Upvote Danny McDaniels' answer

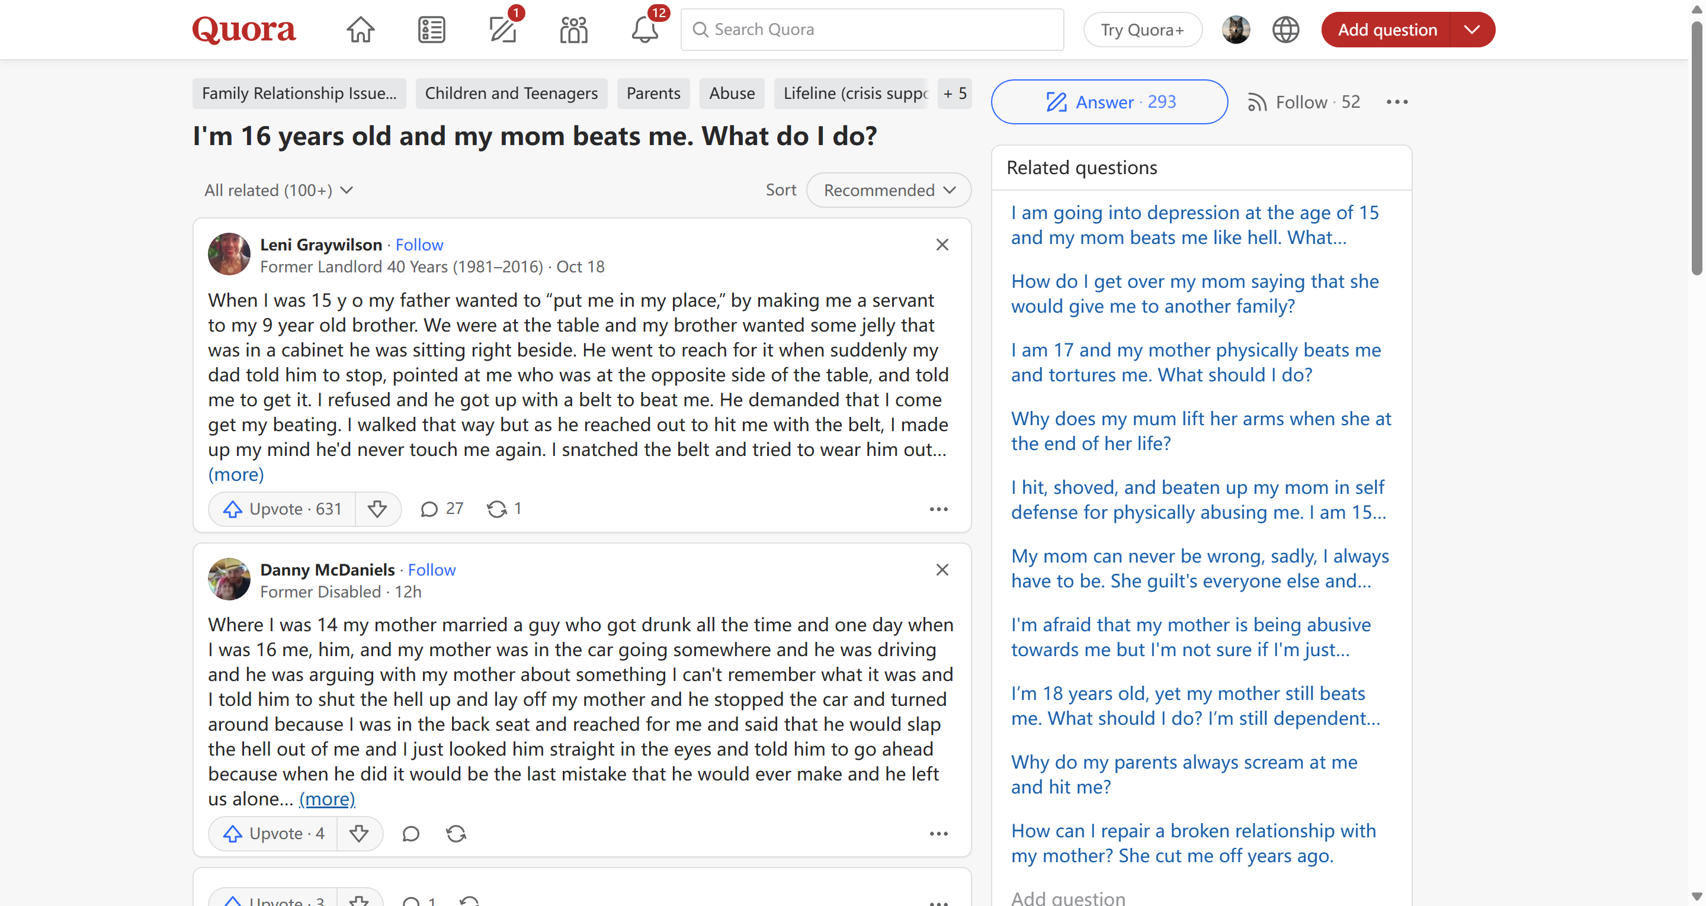[x=274, y=833]
